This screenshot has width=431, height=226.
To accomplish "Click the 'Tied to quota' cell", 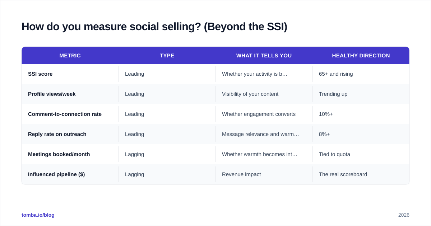I will tap(361, 154).
